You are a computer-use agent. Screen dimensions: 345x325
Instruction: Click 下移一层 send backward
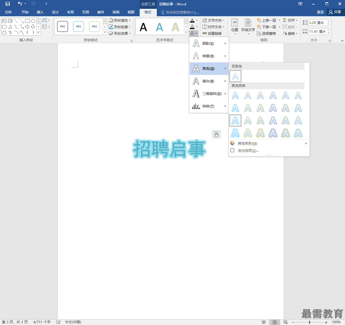point(266,27)
